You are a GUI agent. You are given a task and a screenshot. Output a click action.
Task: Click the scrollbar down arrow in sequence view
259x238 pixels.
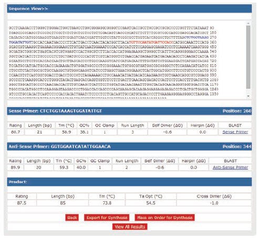click(248, 96)
